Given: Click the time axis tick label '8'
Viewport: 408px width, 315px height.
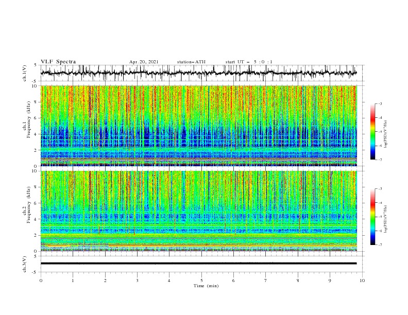Looking at the screenshot, I should point(298,281).
